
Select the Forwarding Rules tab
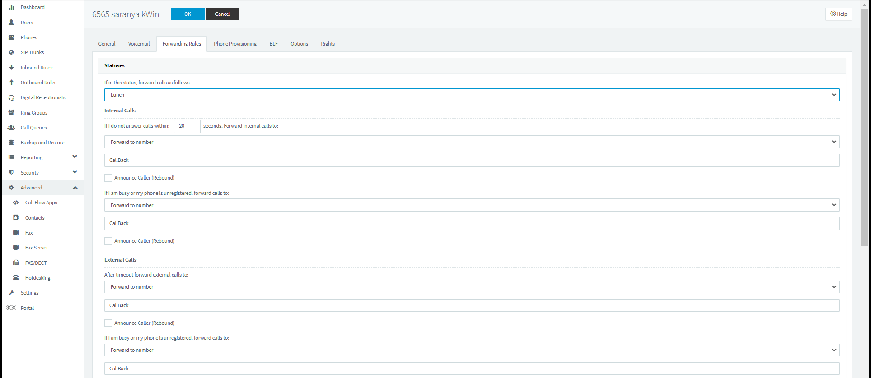182,44
